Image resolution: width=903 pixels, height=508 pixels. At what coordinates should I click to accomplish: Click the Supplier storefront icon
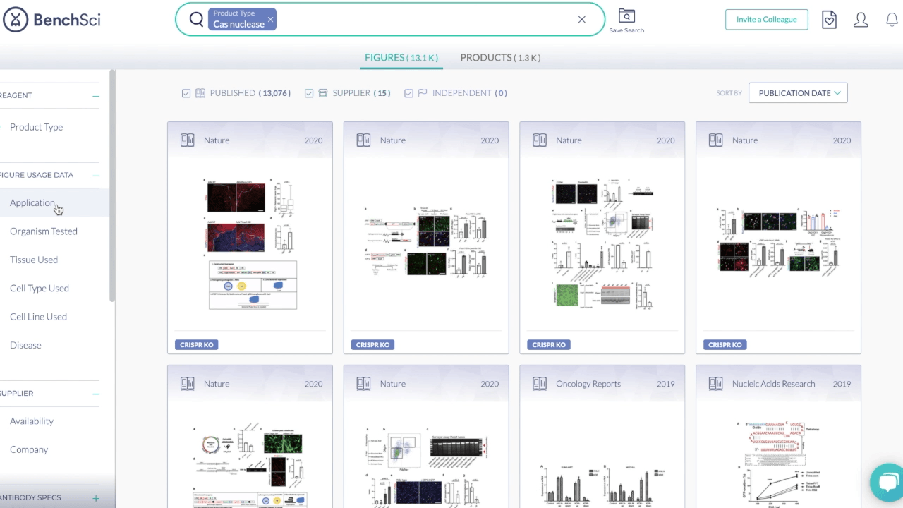tap(323, 93)
